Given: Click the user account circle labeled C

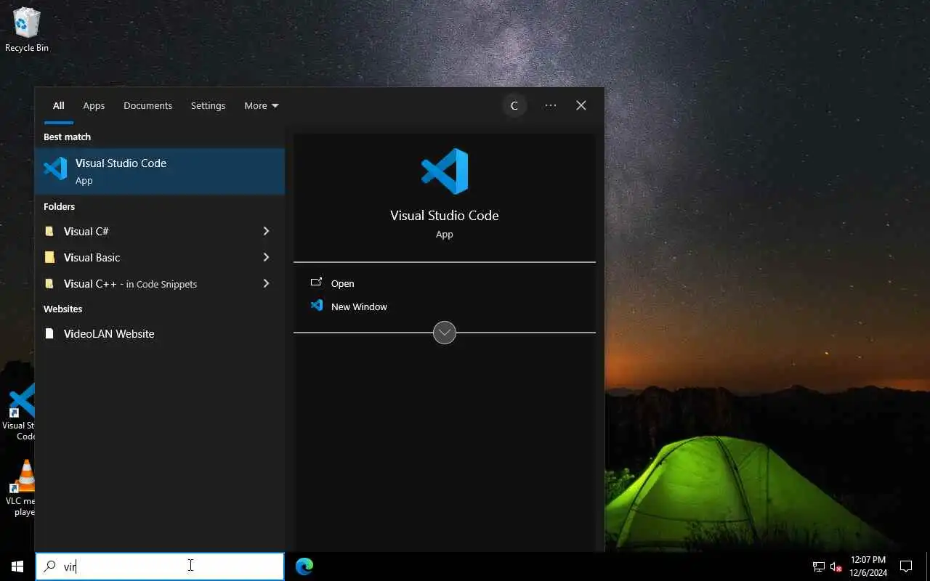Looking at the screenshot, I should (x=514, y=105).
